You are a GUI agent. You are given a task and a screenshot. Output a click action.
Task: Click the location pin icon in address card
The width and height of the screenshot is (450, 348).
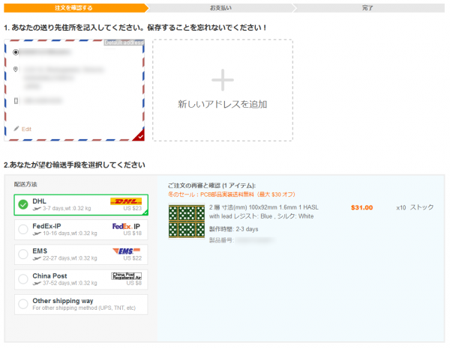[x=16, y=70]
